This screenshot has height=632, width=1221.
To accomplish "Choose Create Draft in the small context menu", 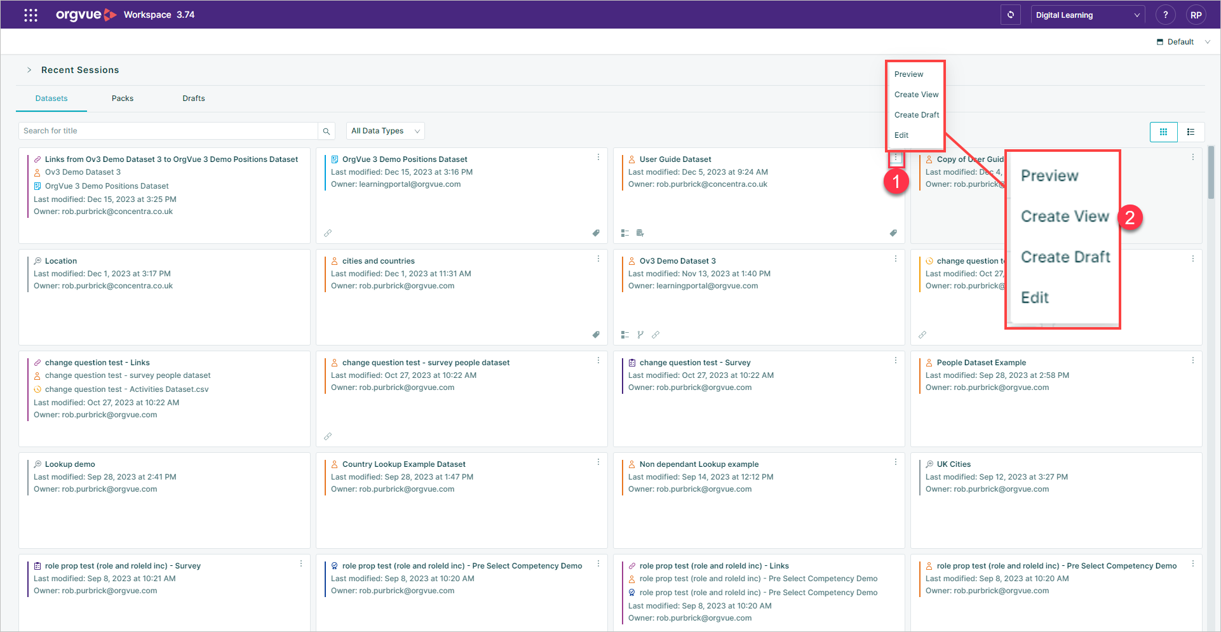I will [x=917, y=115].
